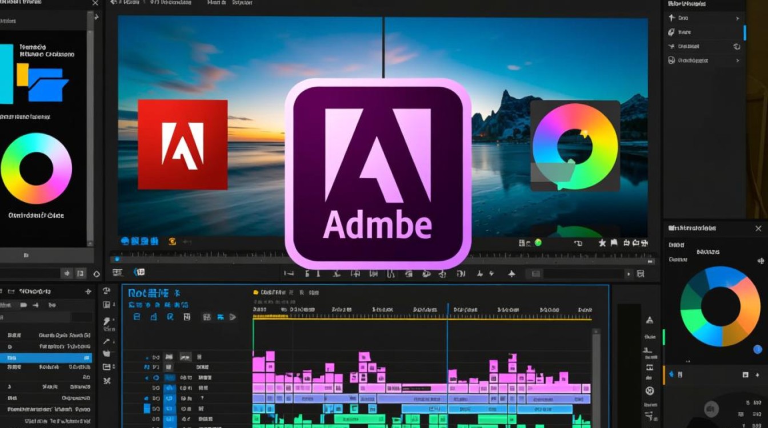The image size is (768, 428).
Task: Click the upward airplane-shaped icon in the transport row
Action: point(512,274)
